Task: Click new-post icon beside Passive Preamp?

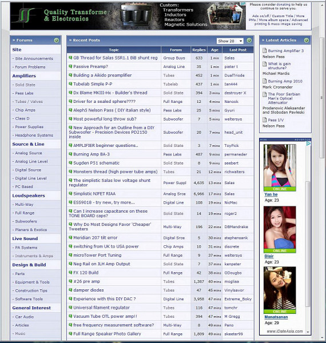Action: tap(70, 66)
